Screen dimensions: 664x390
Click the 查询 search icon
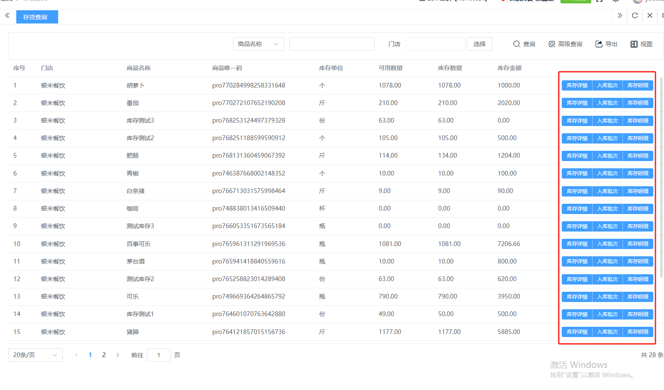point(517,44)
